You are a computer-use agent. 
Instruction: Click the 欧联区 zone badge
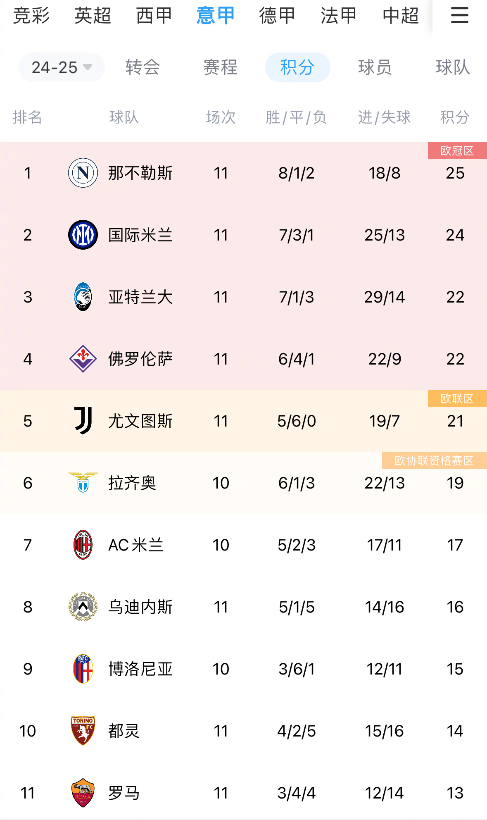457,399
